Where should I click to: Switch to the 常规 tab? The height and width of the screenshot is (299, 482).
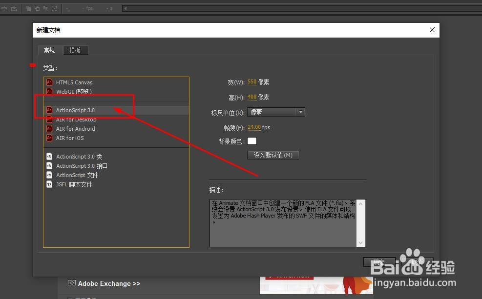49,50
